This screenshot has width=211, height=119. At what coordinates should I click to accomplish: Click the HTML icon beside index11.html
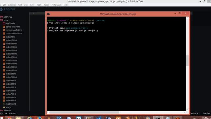click(x=4, y=44)
